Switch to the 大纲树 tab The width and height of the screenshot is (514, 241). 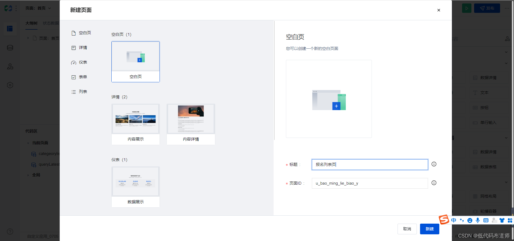(x=31, y=23)
